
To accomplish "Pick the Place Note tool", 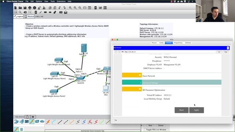I will [x=36, y=12].
